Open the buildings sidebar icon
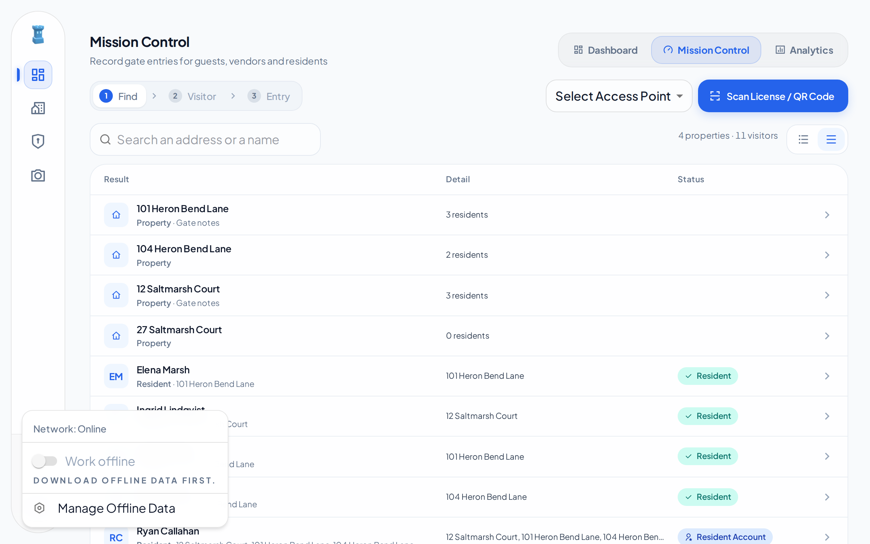This screenshot has height=544, width=870. [38, 108]
